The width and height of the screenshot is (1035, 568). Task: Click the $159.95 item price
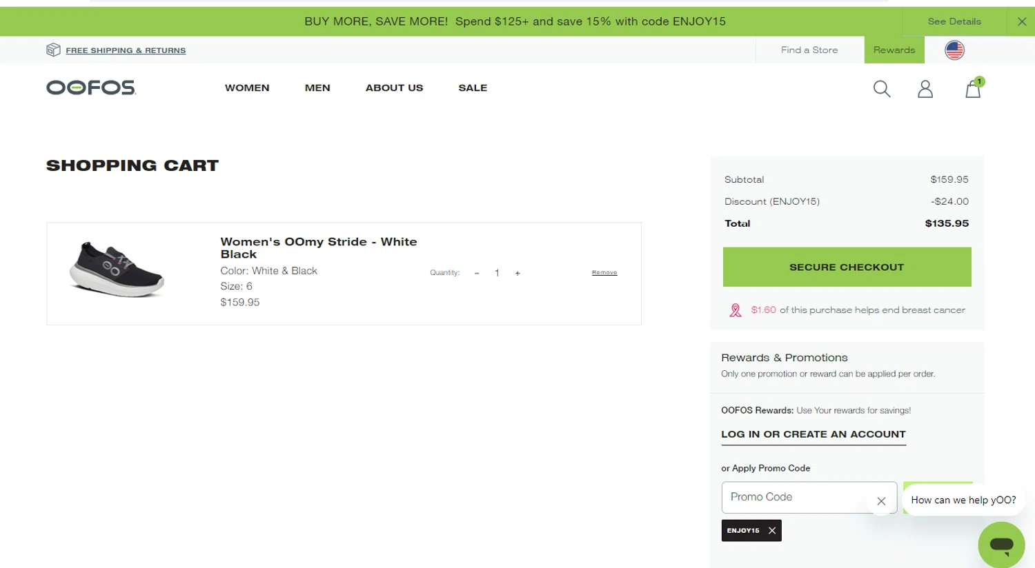pos(239,302)
